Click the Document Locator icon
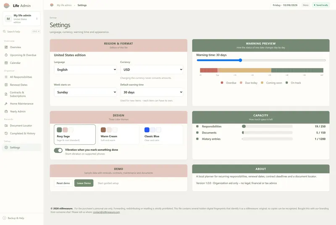336x225 pixels. (x=6, y=126)
